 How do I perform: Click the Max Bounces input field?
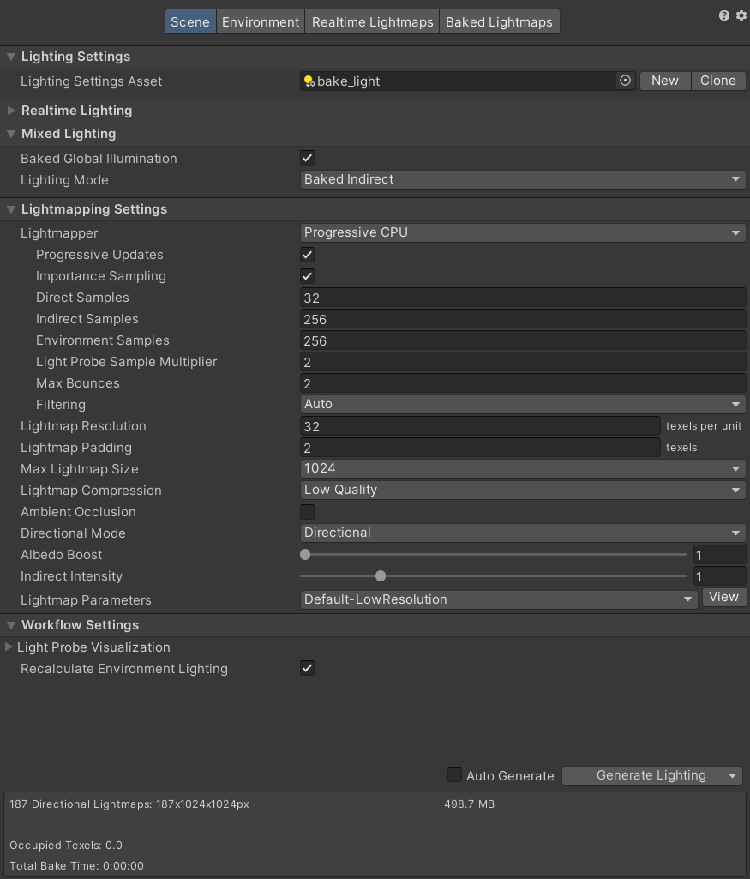pos(523,382)
